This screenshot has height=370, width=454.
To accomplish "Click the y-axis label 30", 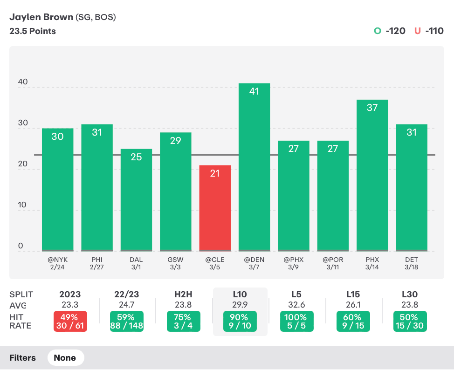I will pyautogui.click(x=23, y=123).
